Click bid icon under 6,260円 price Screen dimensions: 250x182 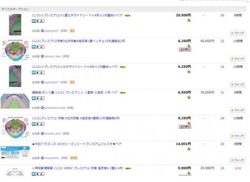click(189, 46)
